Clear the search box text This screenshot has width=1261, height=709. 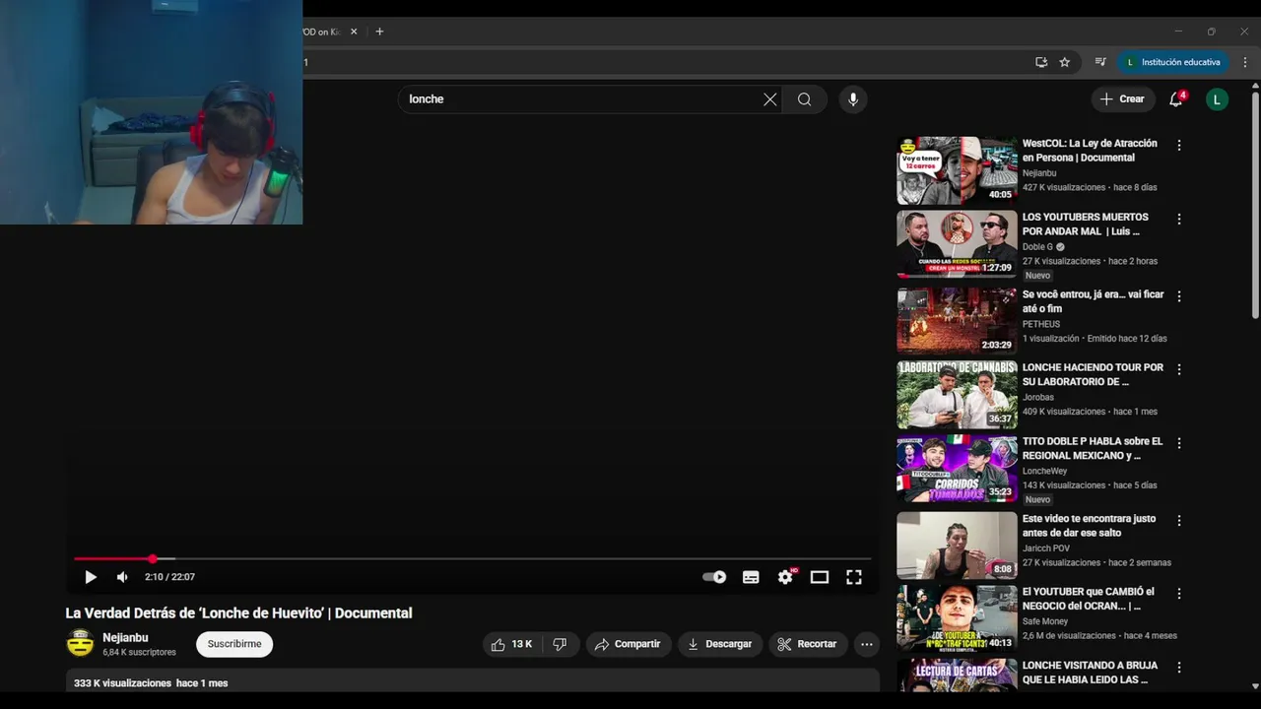770,99
